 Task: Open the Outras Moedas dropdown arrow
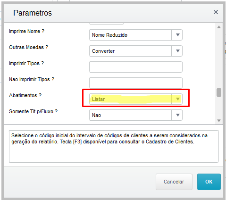(177, 51)
